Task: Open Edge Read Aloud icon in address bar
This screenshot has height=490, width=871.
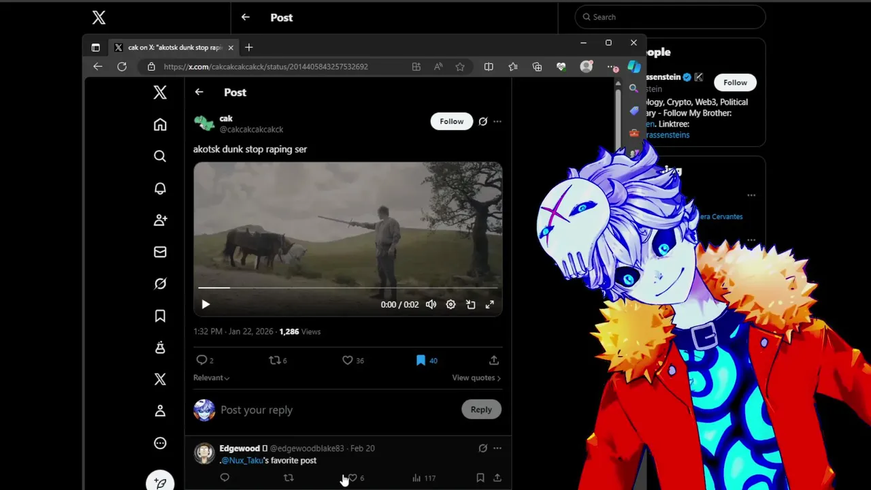Action: [x=438, y=67]
